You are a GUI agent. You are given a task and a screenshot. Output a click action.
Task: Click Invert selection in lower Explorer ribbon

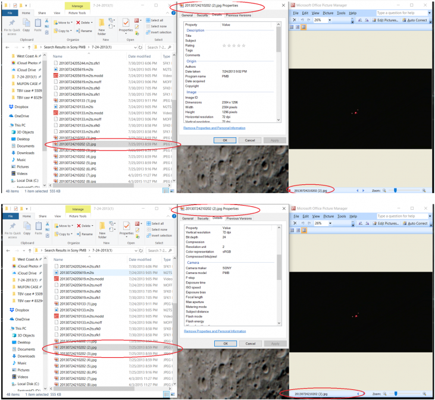point(159,235)
